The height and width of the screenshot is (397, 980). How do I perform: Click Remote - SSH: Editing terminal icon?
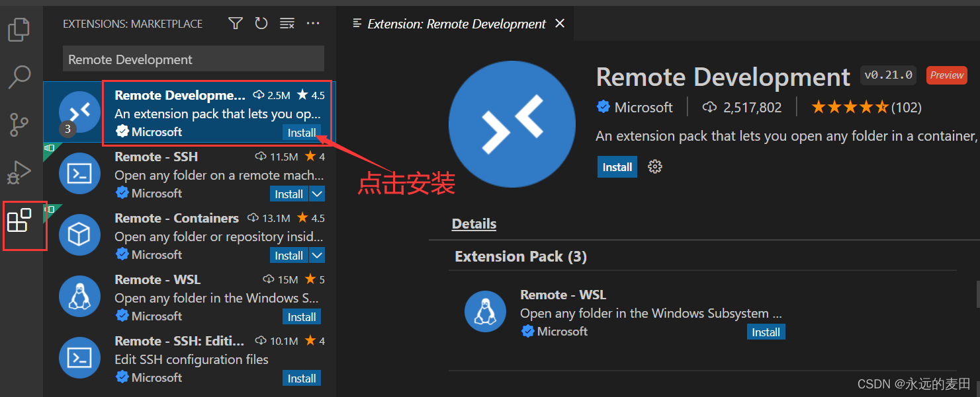point(79,358)
